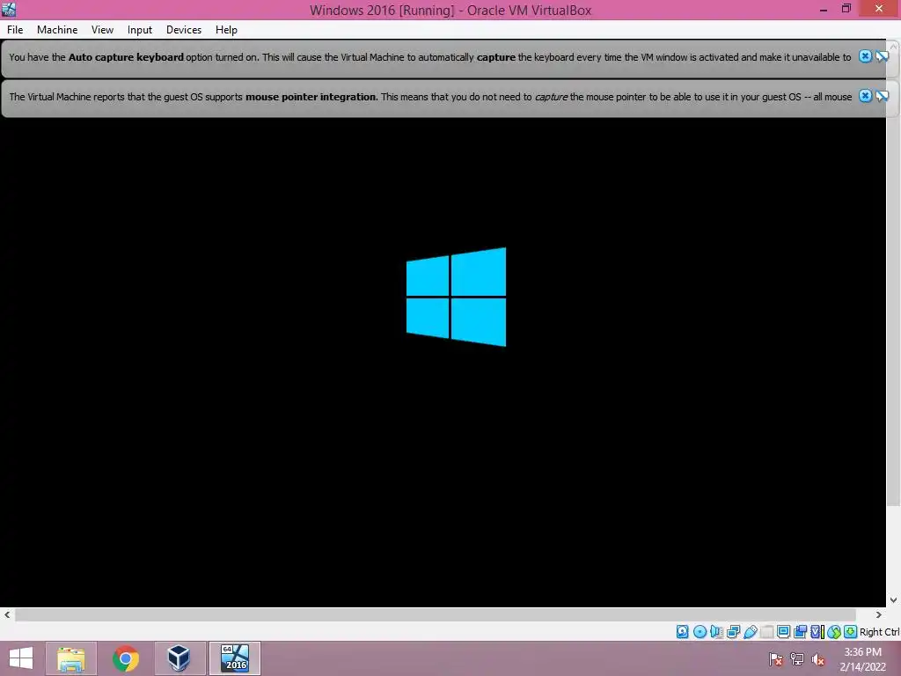Image resolution: width=901 pixels, height=676 pixels.
Task: Open File Explorer from the taskbar
Action: [71, 658]
